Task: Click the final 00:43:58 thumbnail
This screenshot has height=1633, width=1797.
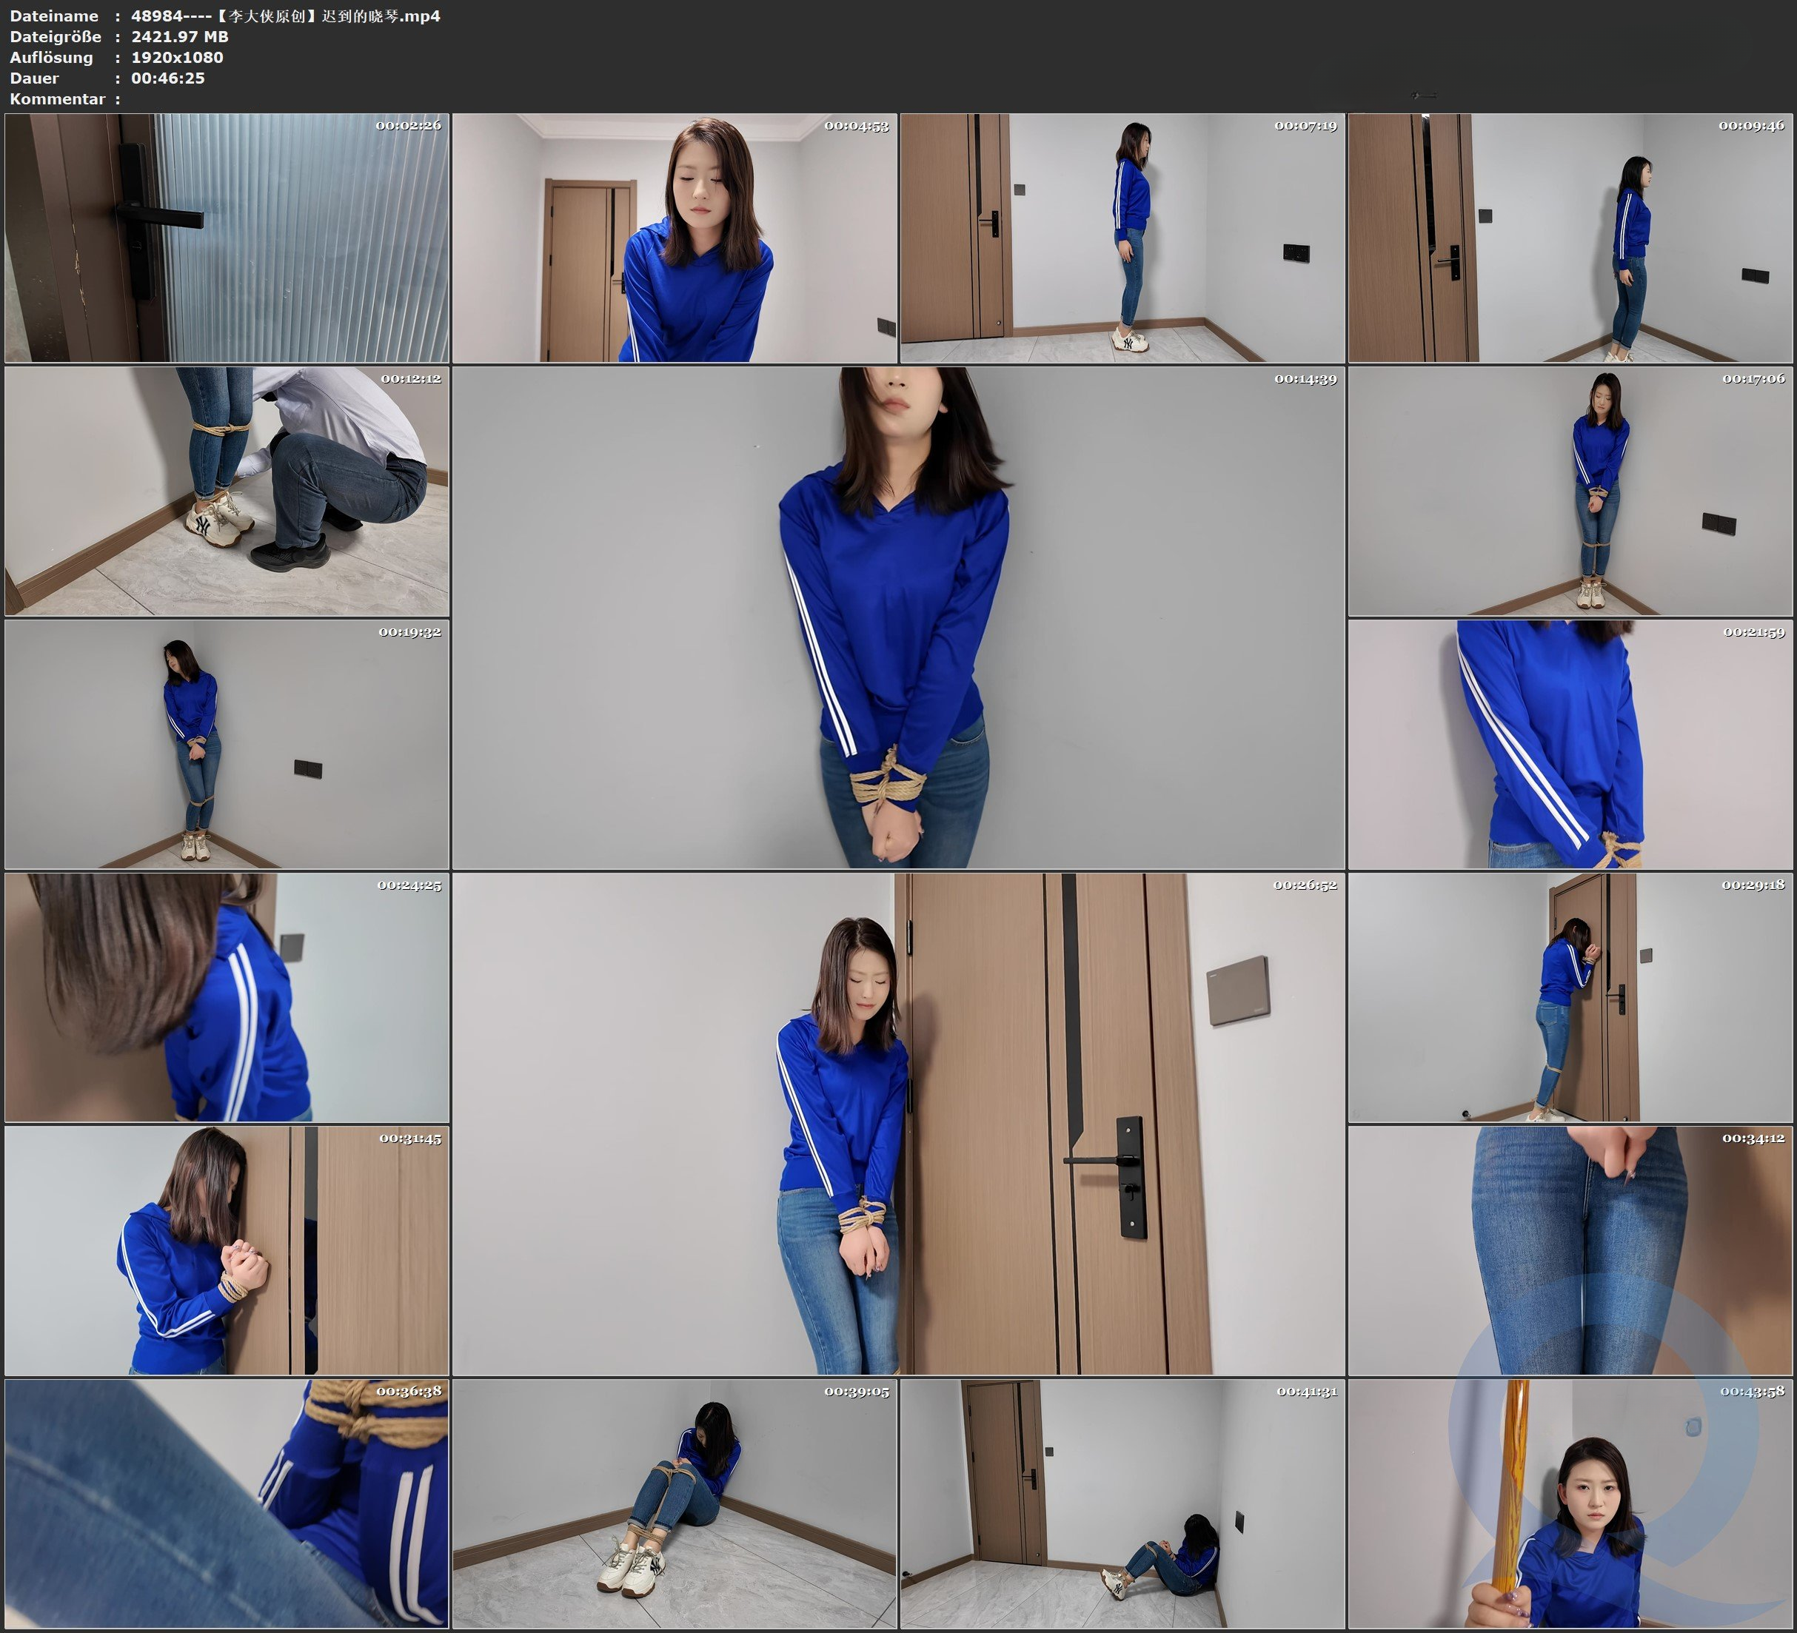Action: click(1570, 1503)
